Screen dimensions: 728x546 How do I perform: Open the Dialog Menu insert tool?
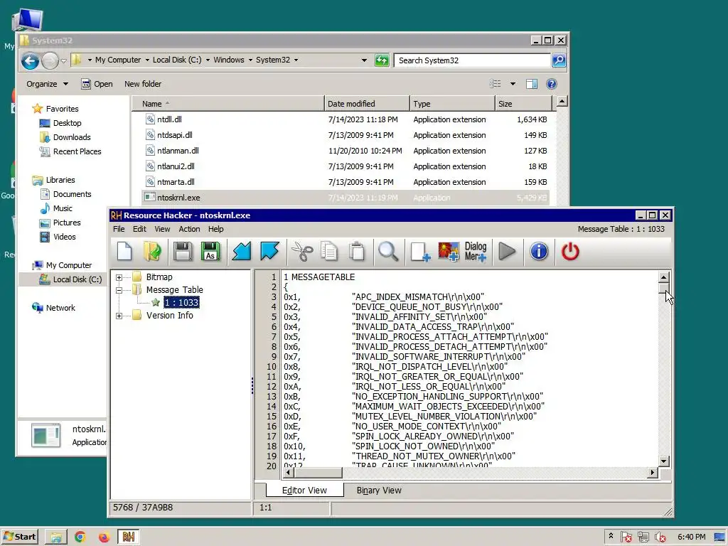(x=476, y=252)
